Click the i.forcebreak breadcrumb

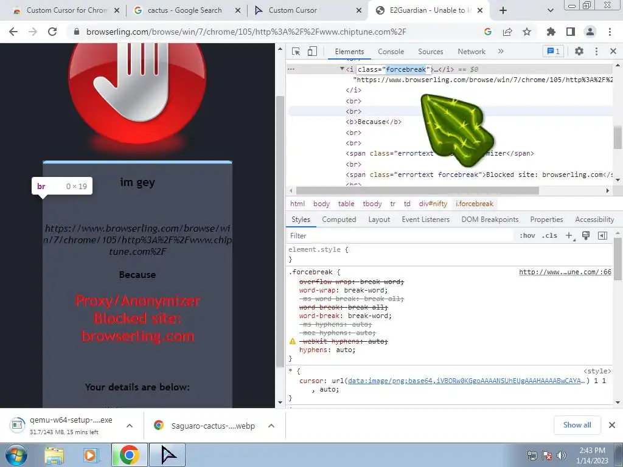coord(475,204)
